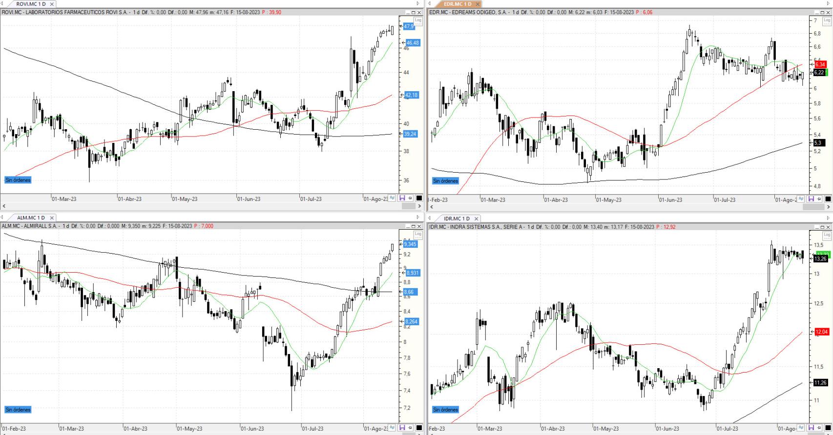Click the indicators wave icon in IDR chart
The image size is (833, 435).
[801, 428]
